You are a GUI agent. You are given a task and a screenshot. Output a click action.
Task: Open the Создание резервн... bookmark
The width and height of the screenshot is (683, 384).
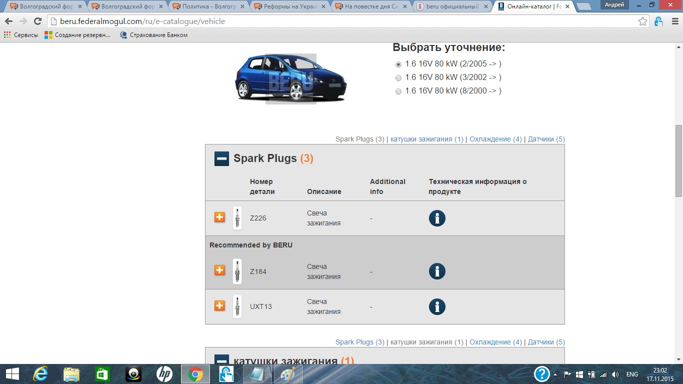[77, 35]
